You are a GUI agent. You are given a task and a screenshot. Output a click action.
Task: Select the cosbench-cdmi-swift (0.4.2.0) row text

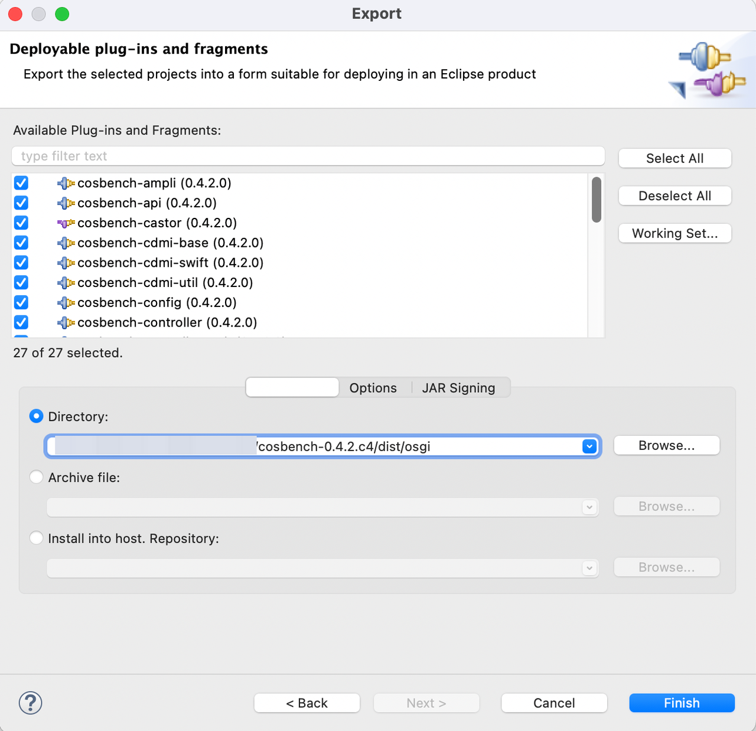171,263
